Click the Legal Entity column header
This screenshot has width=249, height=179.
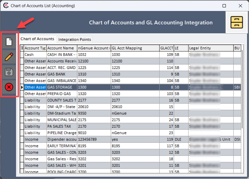pyautogui.click(x=211, y=48)
